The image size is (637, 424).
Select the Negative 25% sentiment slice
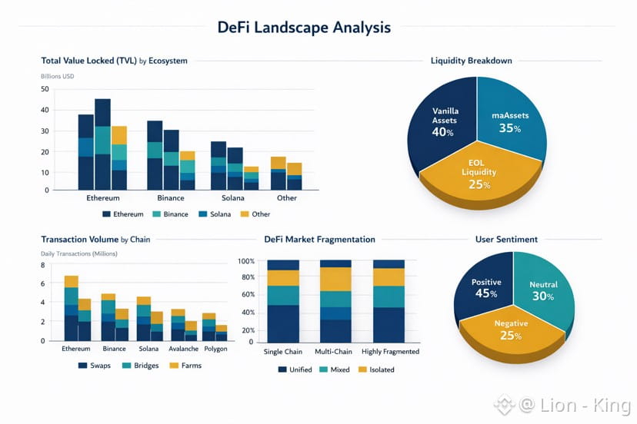511,331
